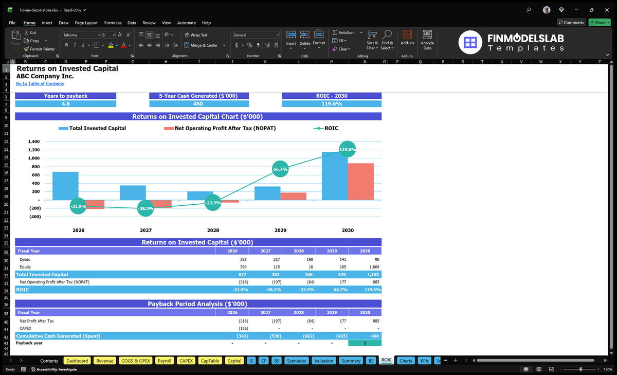Open the Dashboard sheet tab
Image resolution: width=617 pixels, height=375 pixels.
77,361
